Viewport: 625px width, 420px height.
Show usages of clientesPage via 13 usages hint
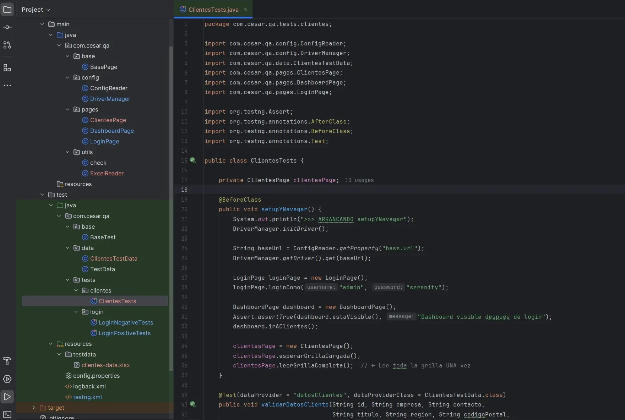tap(359, 180)
